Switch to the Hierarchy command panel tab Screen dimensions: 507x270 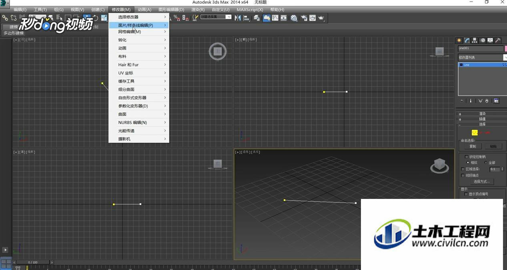[x=474, y=40]
